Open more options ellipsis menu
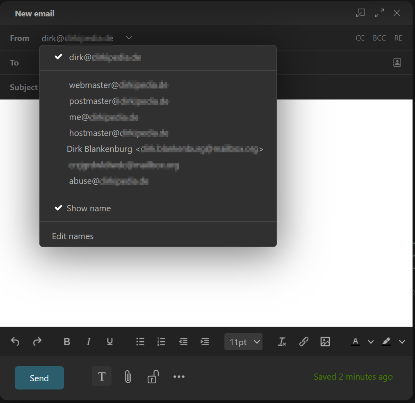 [179, 377]
